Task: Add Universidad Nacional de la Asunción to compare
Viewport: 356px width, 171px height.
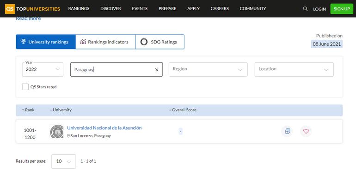Action: pyautogui.click(x=288, y=131)
